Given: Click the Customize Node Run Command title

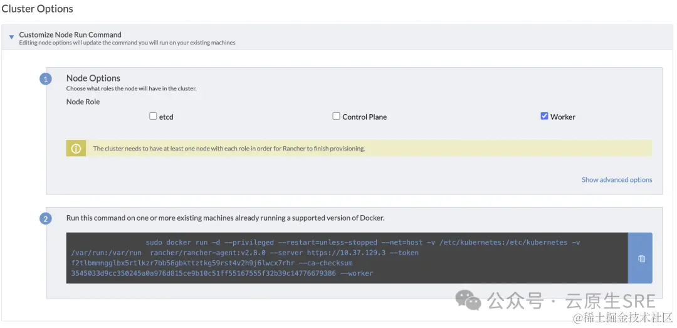Looking at the screenshot, I should (70, 34).
